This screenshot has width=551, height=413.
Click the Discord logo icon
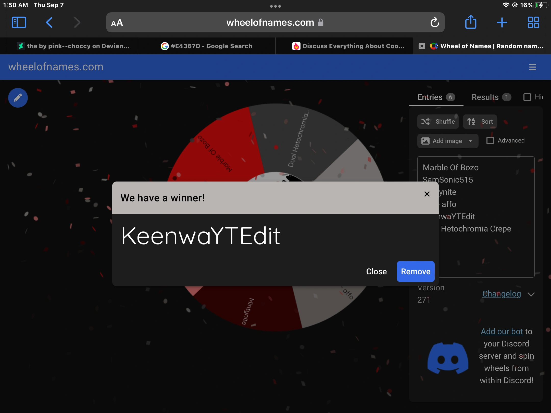[x=448, y=358]
